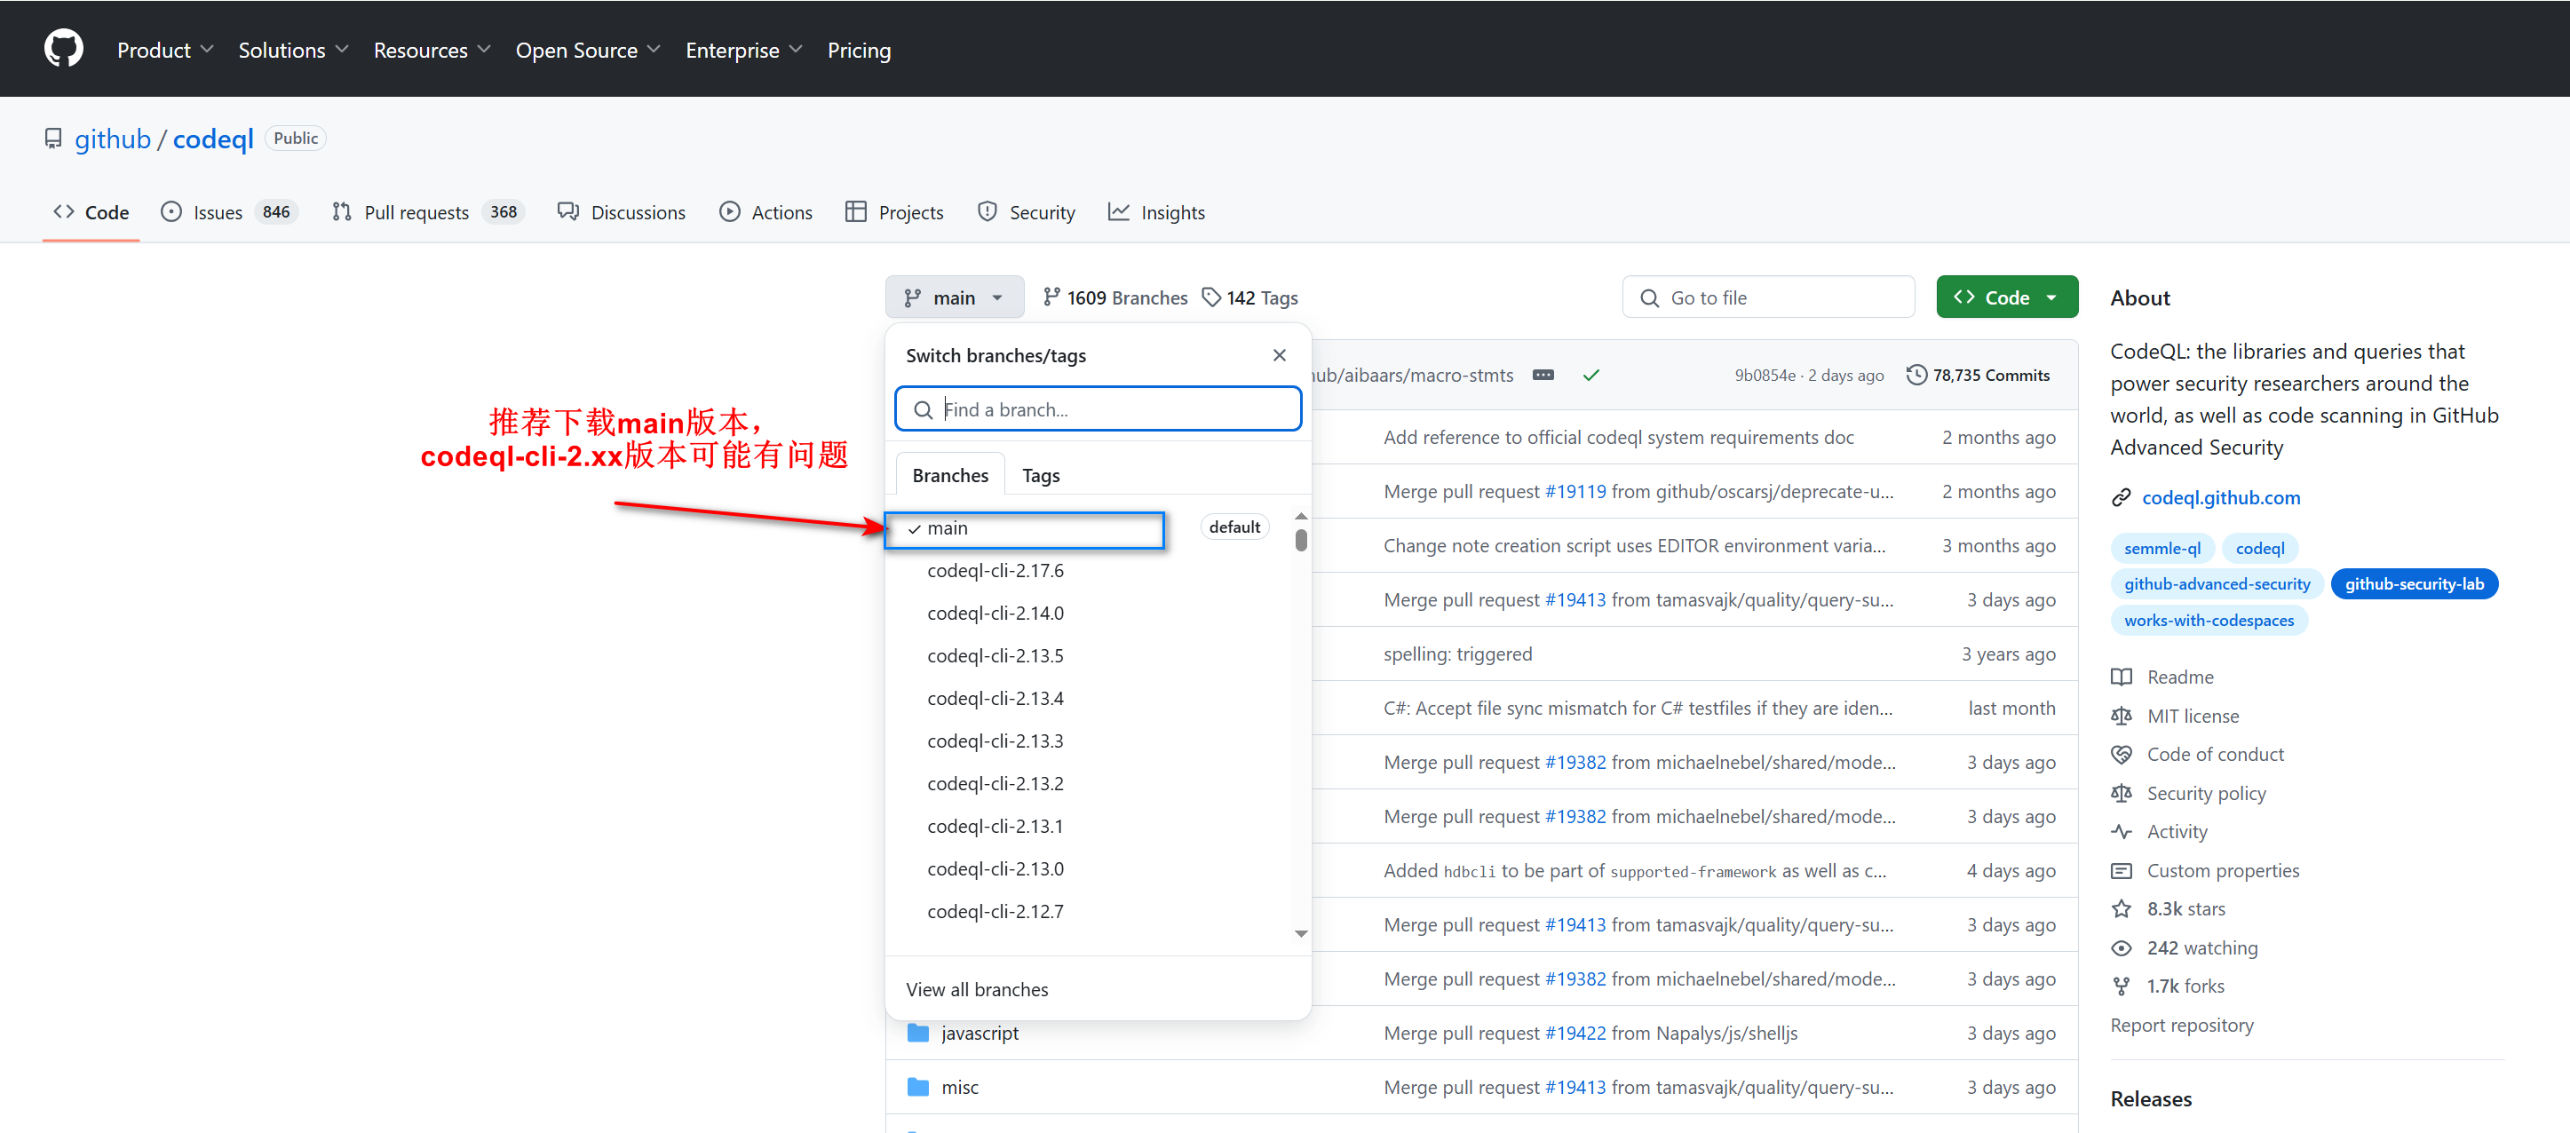The height and width of the screenshot is (1133, 2570).
Task: Click View all branches link
Action: pyautogui.click(x=977, y=989)
